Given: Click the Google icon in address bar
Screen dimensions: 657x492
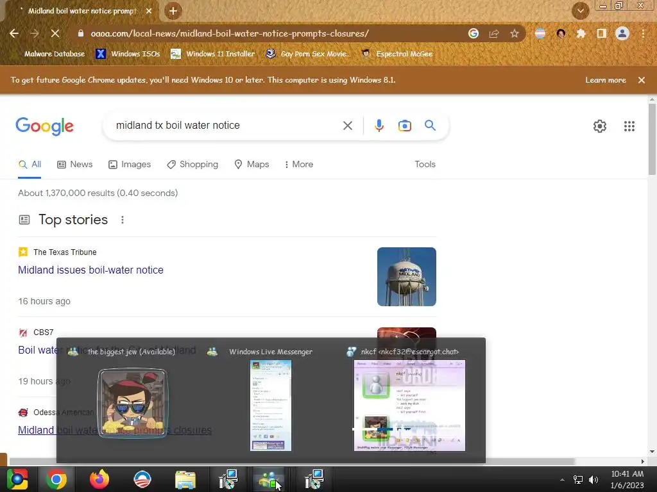Looking at the screenshot, I should [x=474, y=33].
